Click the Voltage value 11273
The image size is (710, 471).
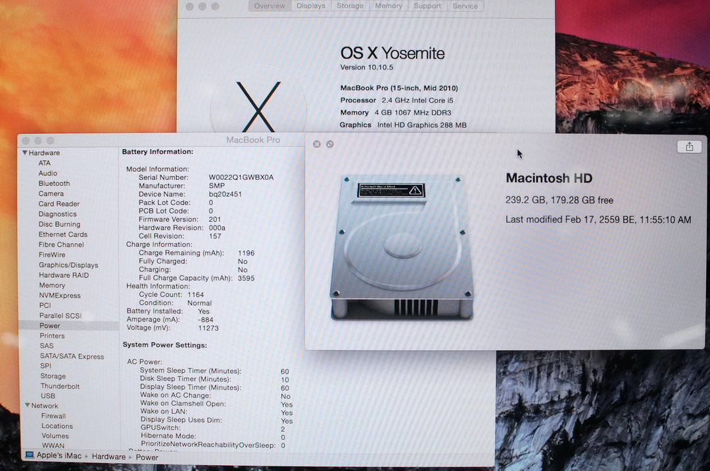[208, 328]
